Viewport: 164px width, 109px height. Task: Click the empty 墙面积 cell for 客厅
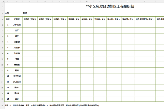[45, 30]
